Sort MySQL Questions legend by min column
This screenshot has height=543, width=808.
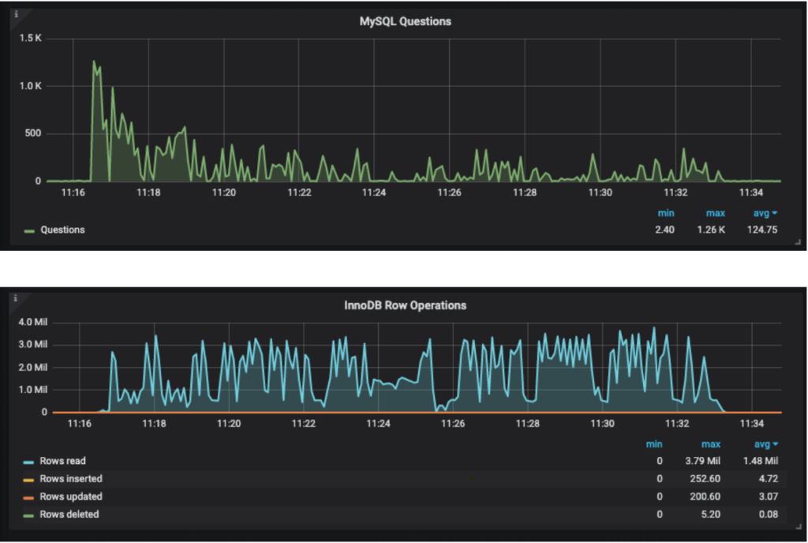666,212
